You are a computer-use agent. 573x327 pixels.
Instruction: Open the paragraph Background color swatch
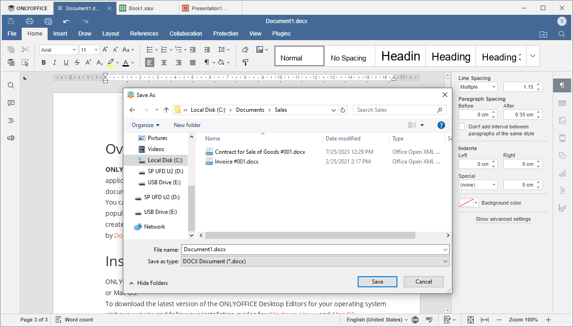(469, 202)
